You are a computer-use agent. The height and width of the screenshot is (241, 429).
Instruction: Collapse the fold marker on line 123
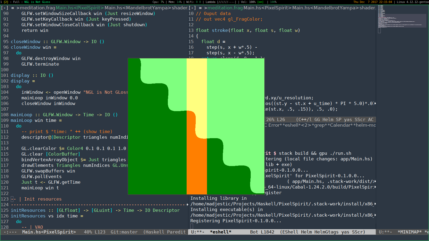pos(12,199)
